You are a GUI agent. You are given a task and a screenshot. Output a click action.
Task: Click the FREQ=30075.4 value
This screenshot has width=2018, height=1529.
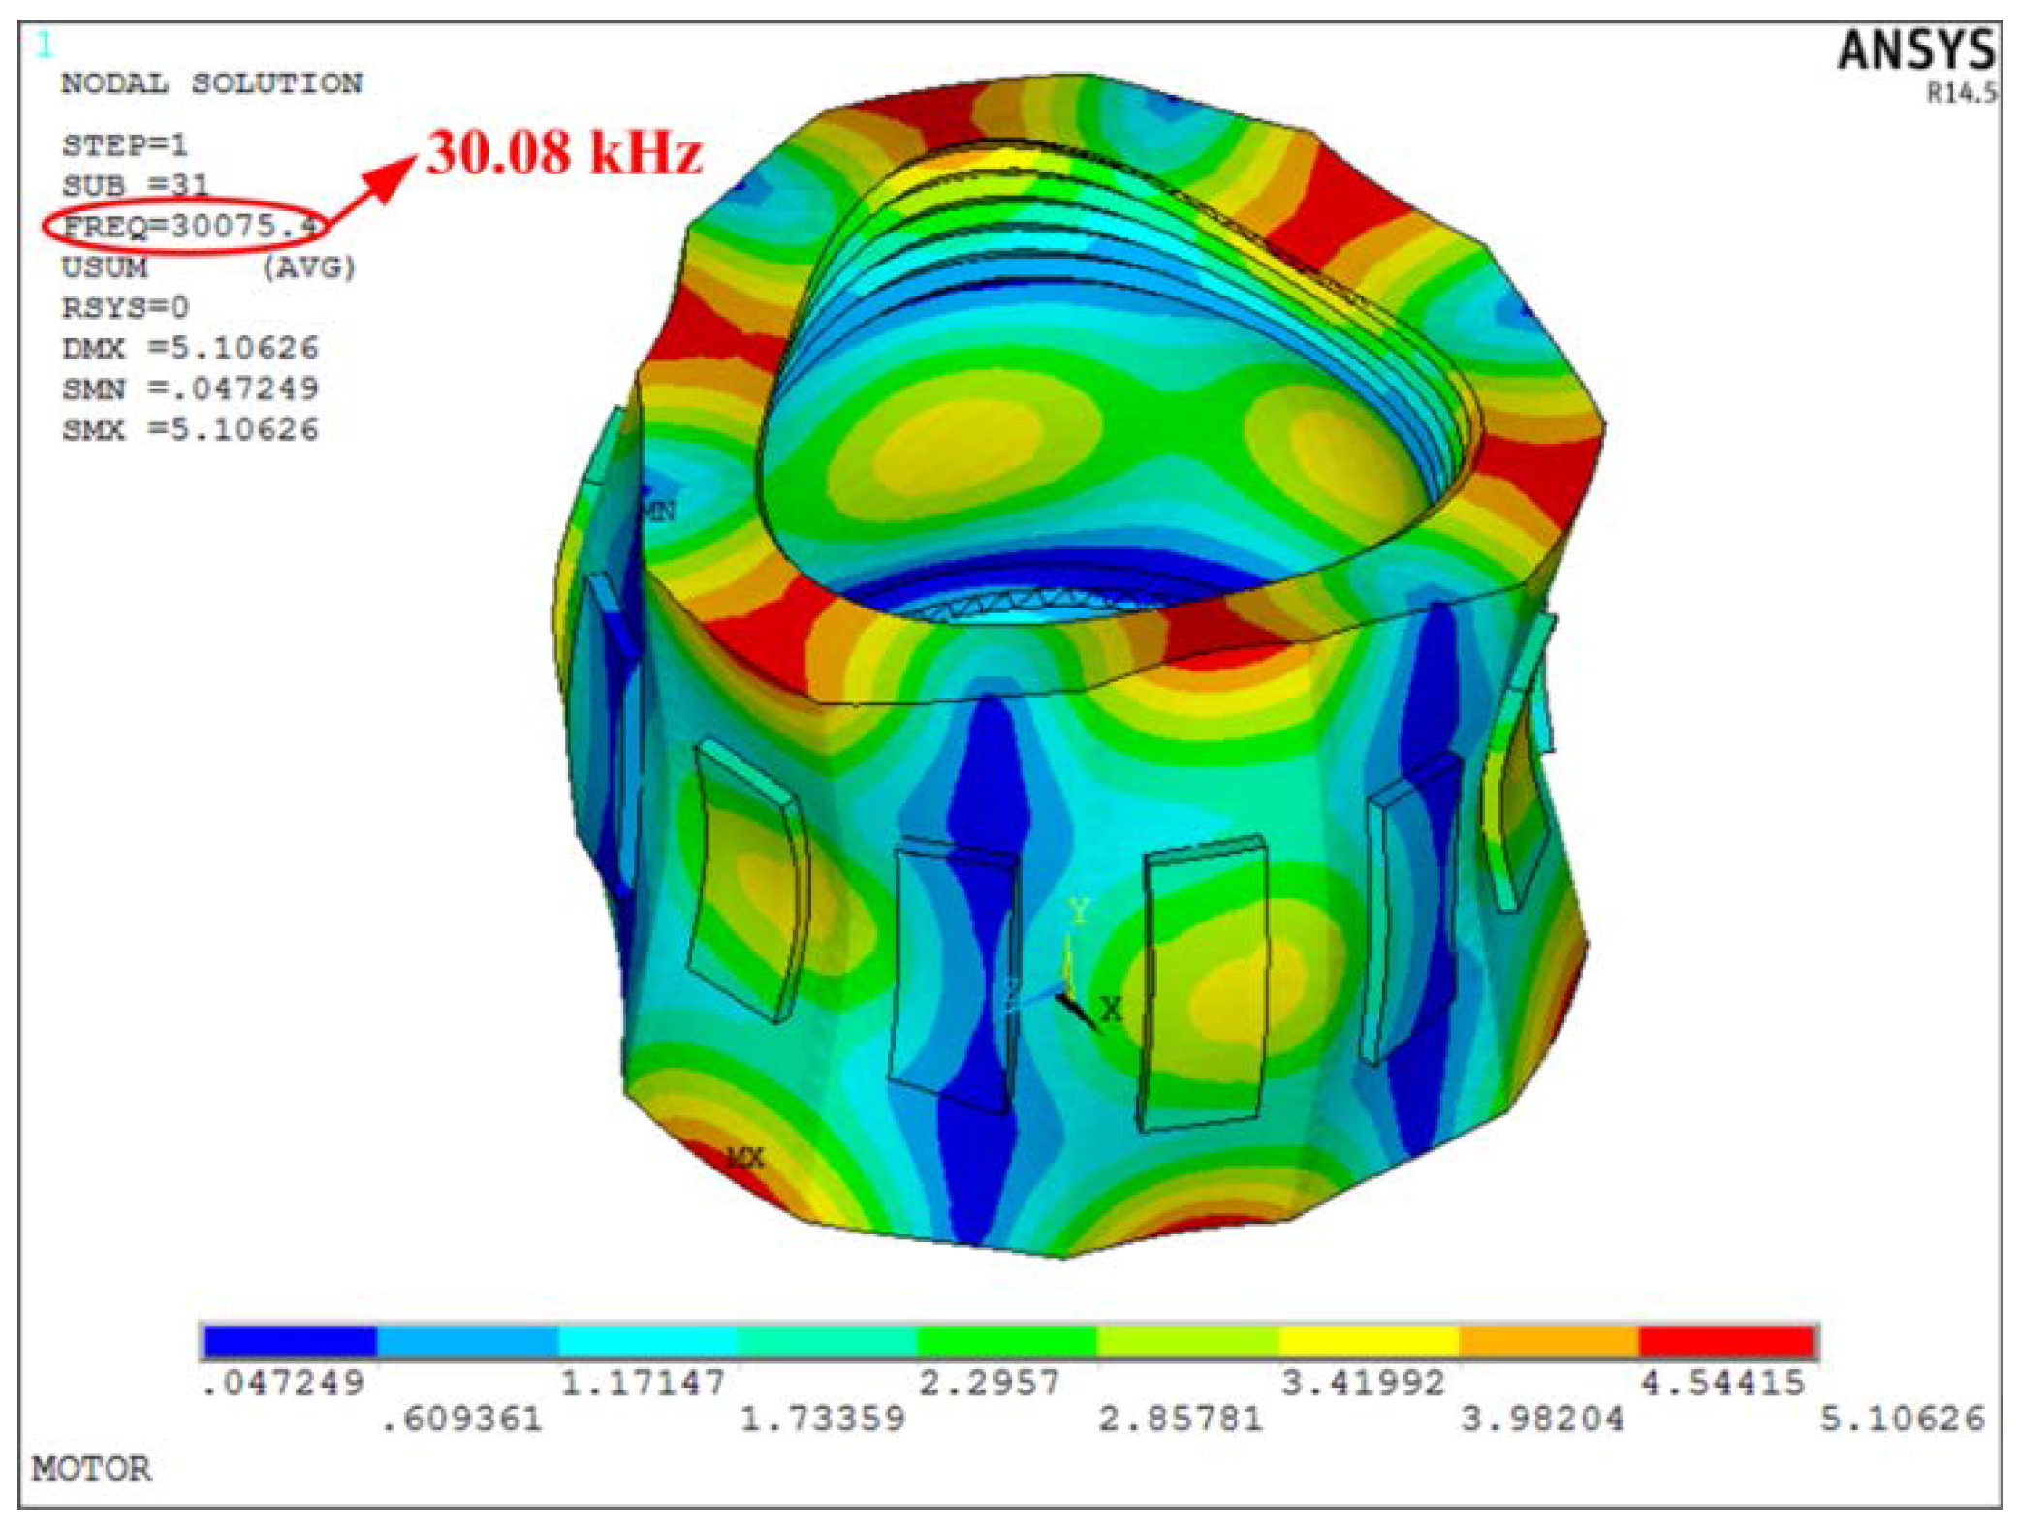pyautogui.click(x=191, y=226)
